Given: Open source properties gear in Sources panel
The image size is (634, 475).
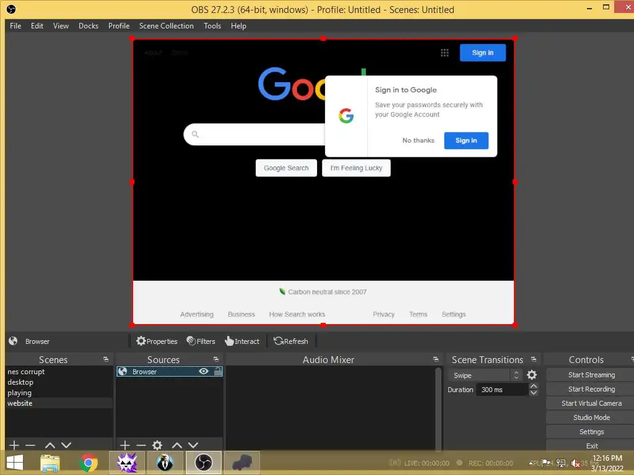Looking at the screenshot, I should (x=157, y=445).
